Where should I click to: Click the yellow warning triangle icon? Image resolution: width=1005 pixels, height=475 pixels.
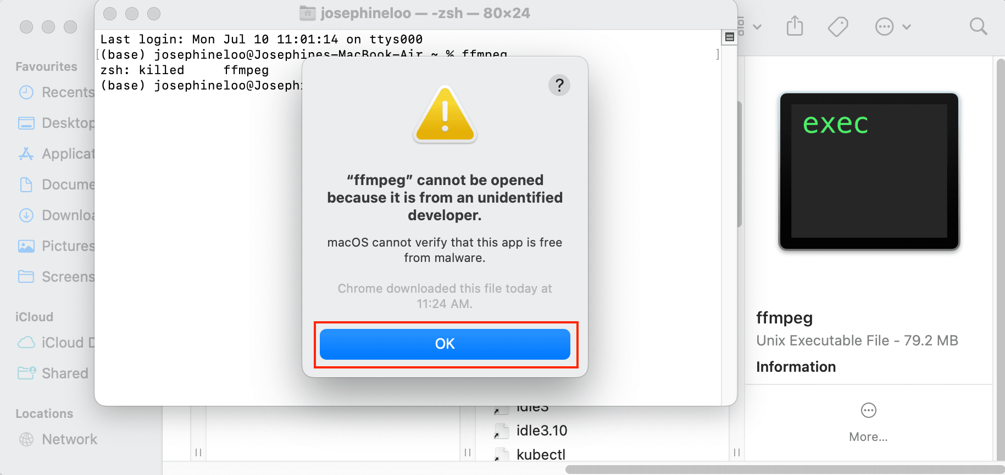pyautogui.click(x=445, y=114)
